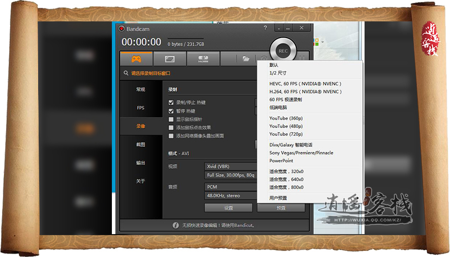
Task: Open the Bandicam help question mark
Action: pos(265,28)
